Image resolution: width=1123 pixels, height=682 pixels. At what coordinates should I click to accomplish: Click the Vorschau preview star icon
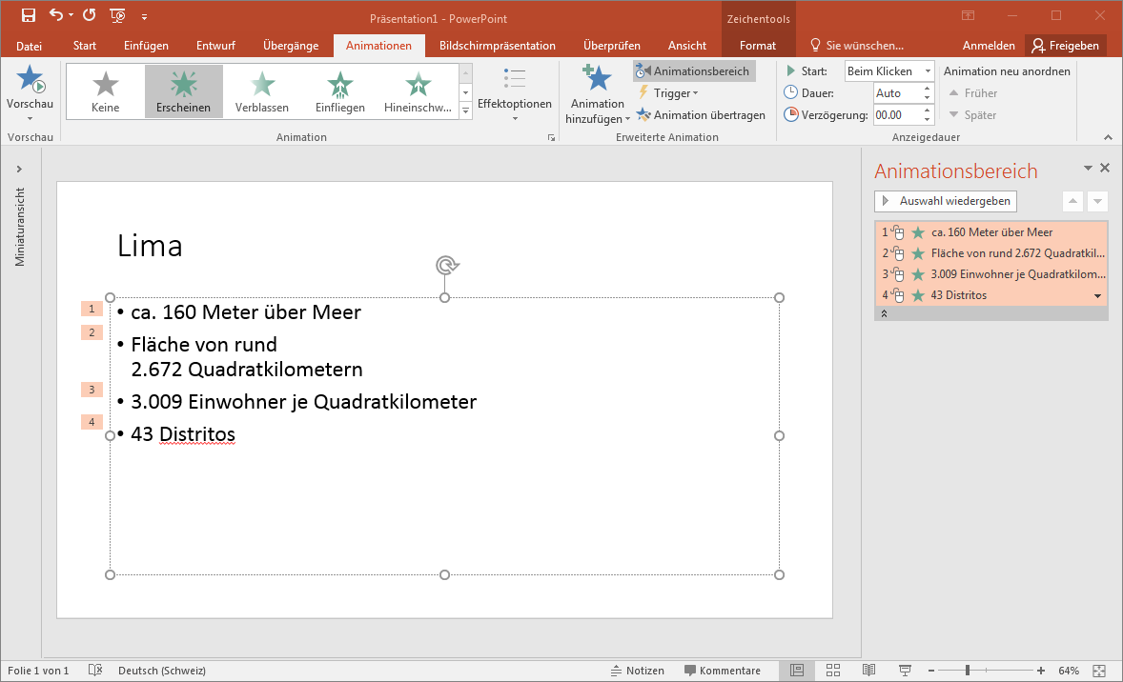(x=31, y=78)
